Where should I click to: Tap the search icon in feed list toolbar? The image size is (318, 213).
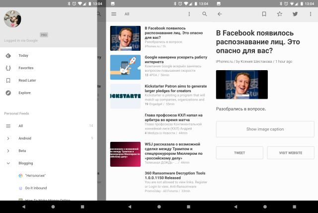(204, 14)
